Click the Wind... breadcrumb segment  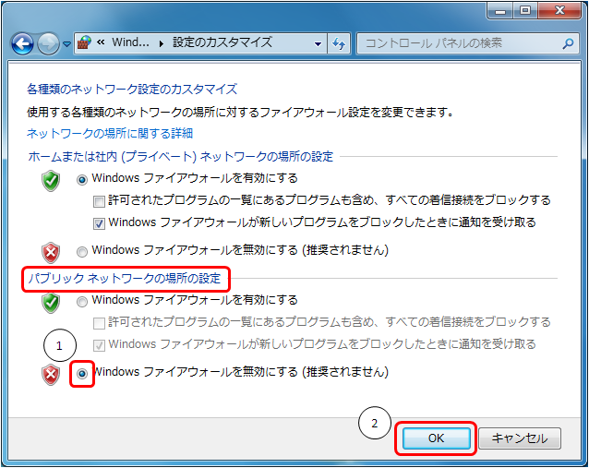click(130, 42)
